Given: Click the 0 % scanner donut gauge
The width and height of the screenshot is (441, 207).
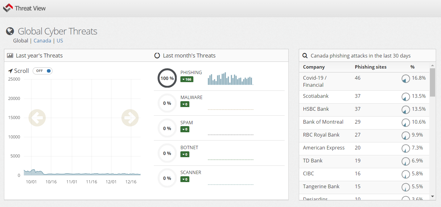Looking at the screenshot, I should (x=167, y=178).
